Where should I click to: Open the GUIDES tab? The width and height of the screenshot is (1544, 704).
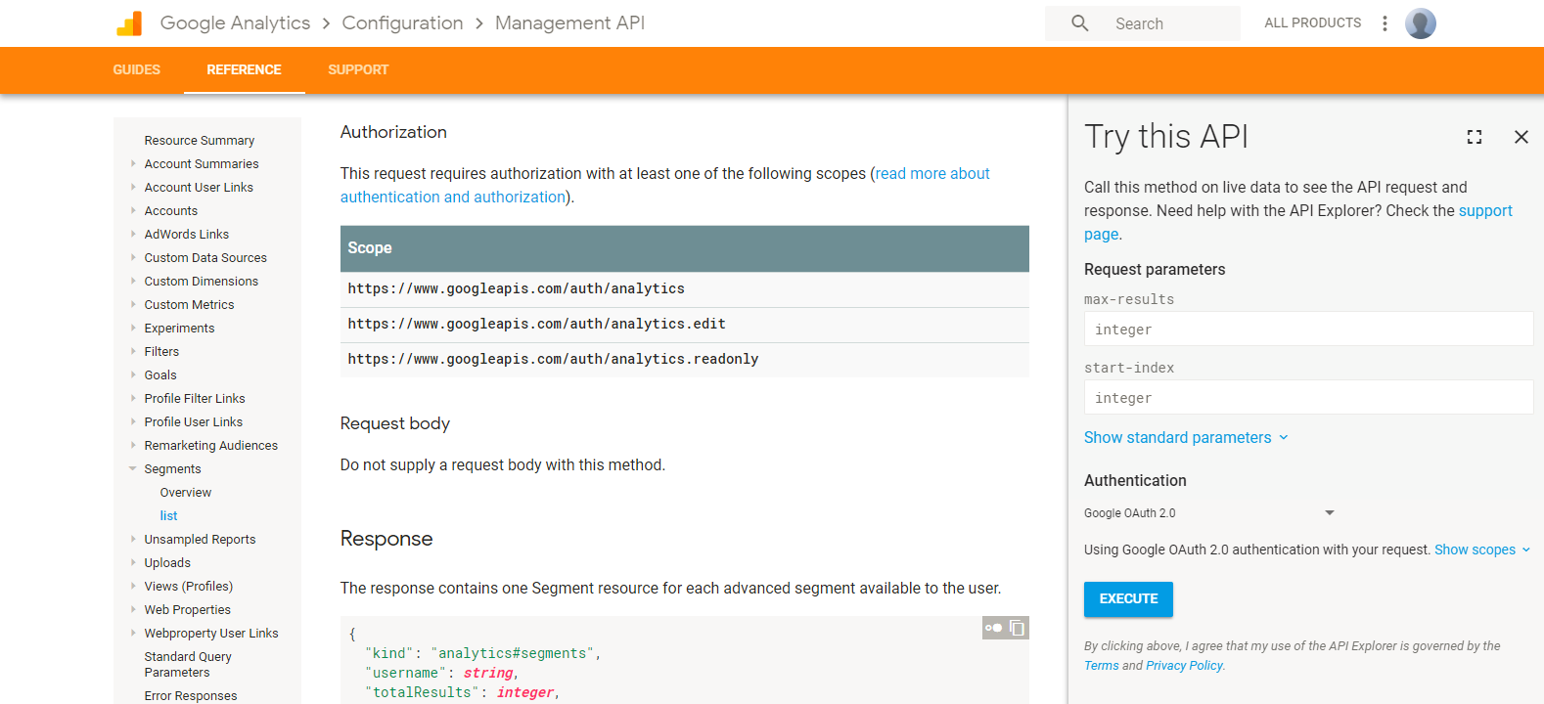point(136,70)
